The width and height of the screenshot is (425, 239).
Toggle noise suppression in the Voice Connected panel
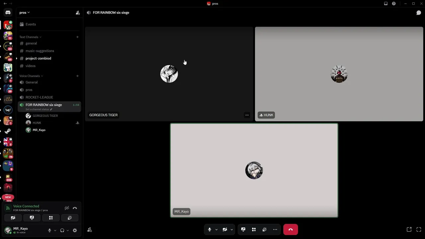pos(67,208)
